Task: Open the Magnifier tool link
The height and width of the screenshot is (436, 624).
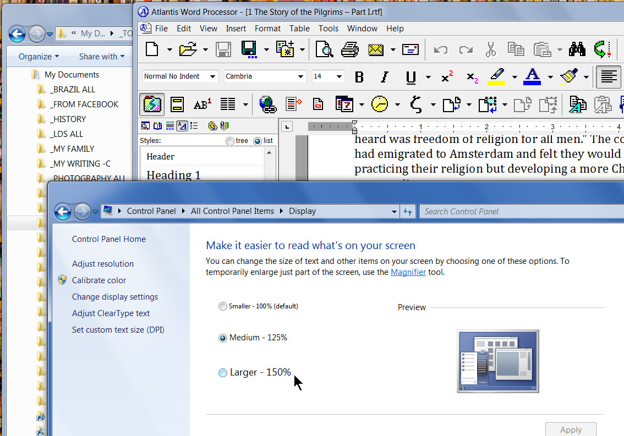Action: (408, 272)
